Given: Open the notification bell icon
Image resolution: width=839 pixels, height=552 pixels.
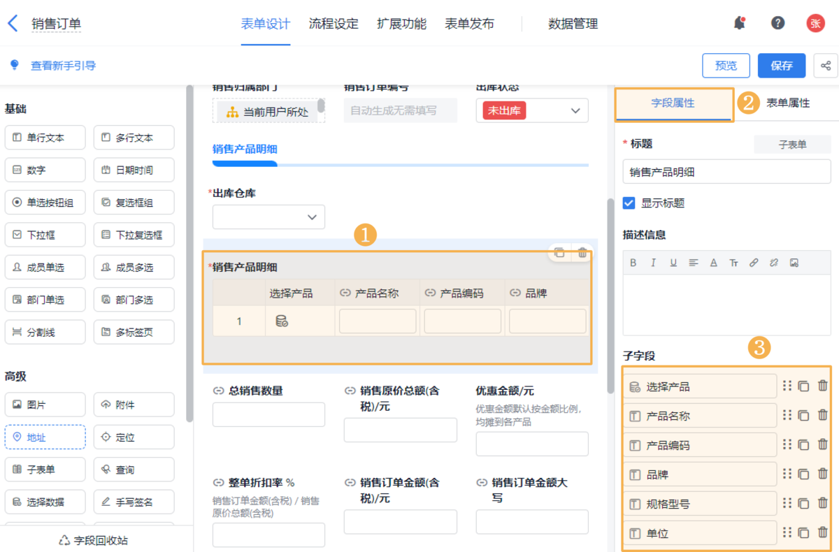Looking at the screenshot, I should [739, 23].
